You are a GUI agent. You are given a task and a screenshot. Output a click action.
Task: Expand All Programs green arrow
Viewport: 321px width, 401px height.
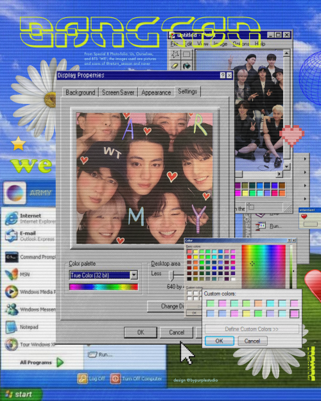click(60, 362)
